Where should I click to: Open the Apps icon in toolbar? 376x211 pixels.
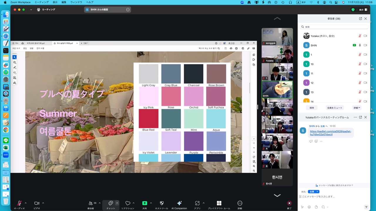click(x=197, y=203)
